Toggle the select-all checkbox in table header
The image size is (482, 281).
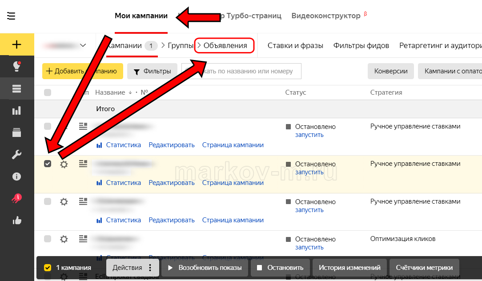tap(48, 92)
